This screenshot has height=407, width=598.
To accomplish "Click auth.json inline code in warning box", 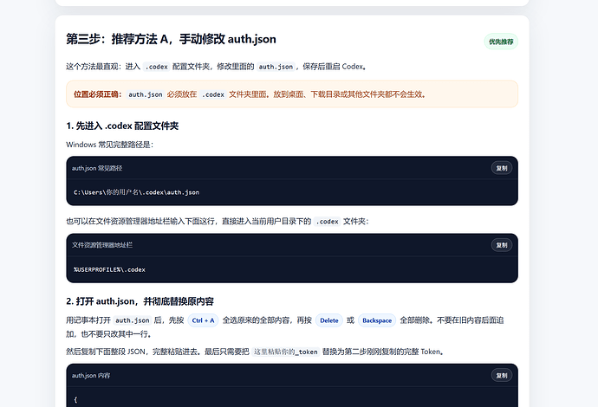I will [146, 94].
